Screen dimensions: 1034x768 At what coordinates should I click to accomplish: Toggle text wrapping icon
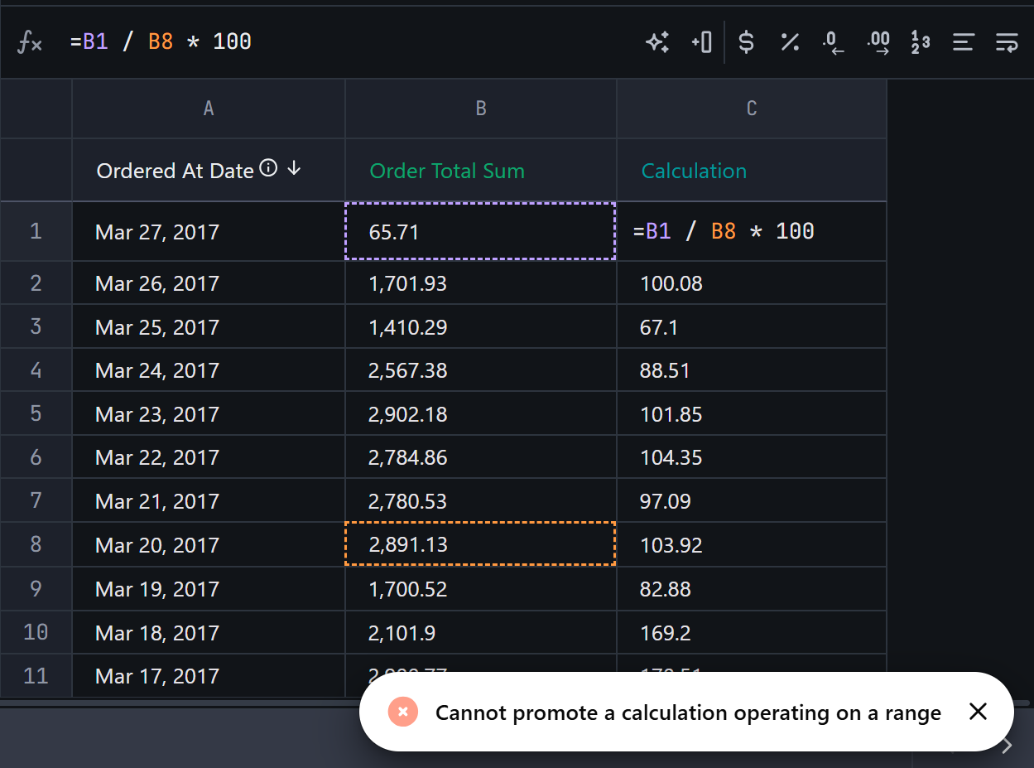pyautogui.click(x=1007, y=42)
